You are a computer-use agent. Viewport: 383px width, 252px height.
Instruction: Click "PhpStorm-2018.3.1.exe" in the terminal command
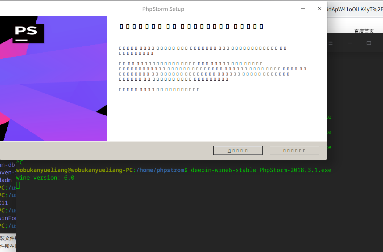coord(295,170)
